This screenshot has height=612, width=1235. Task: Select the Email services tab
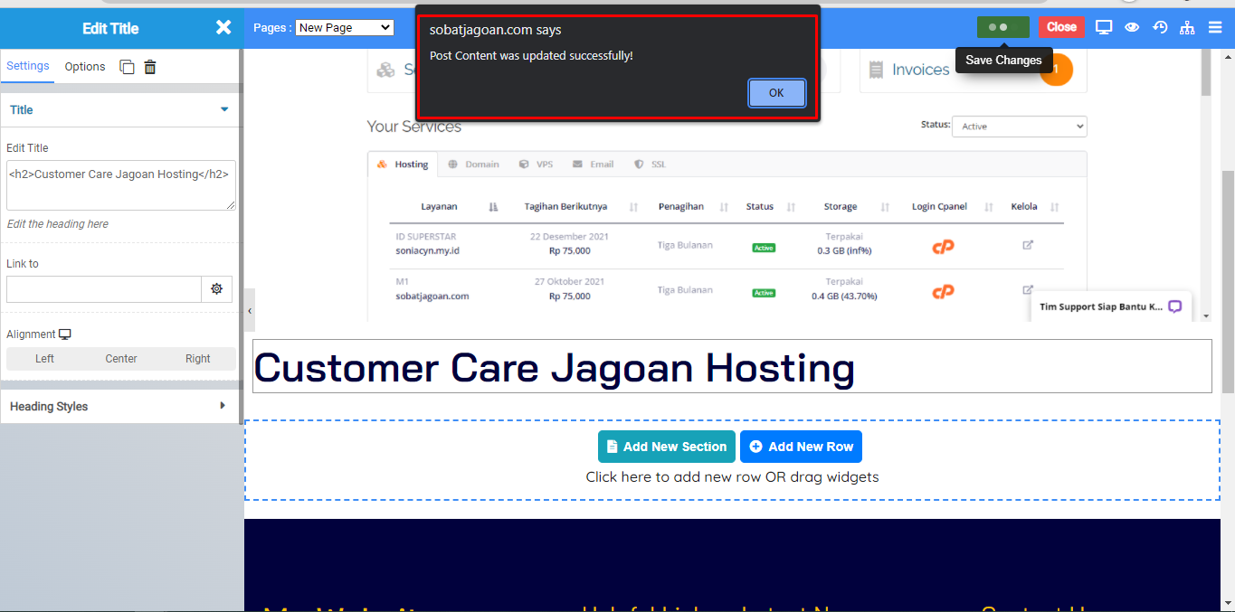[593, 165]
